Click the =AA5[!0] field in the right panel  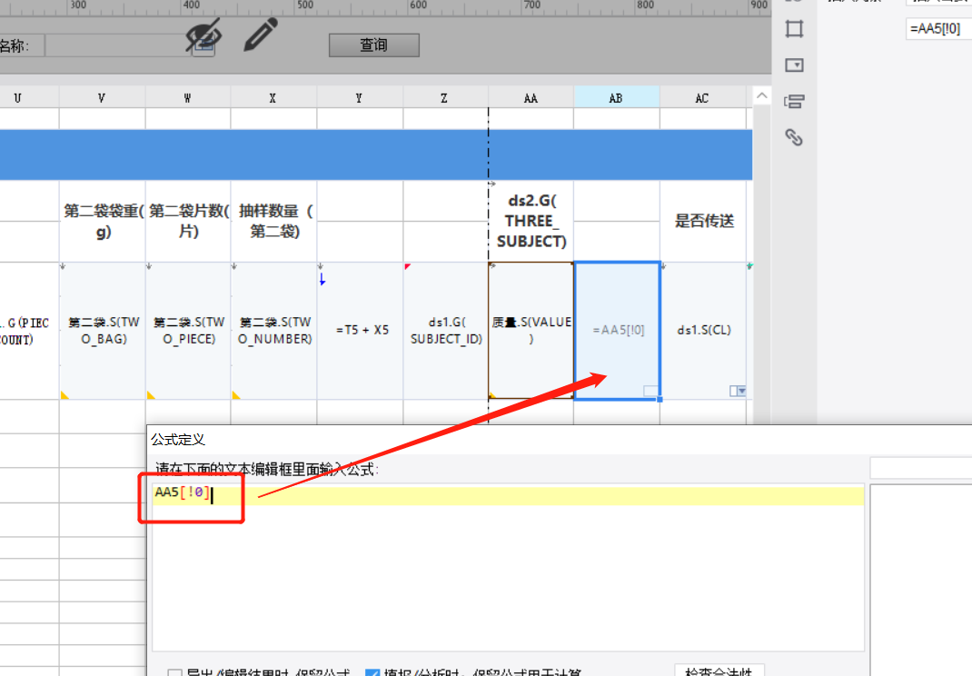[938, 28]
